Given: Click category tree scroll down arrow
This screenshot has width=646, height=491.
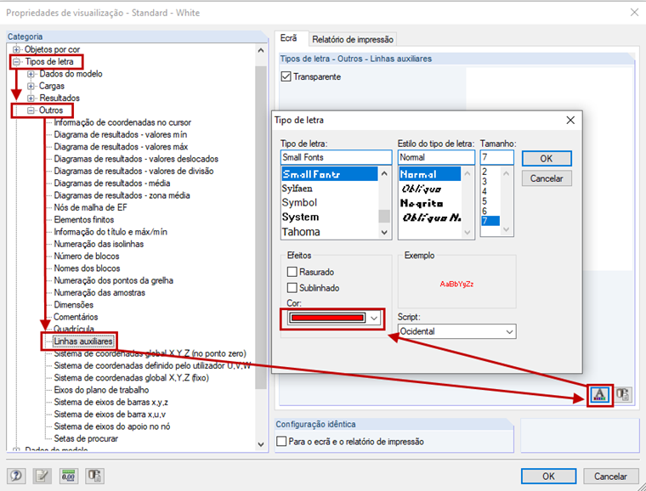Looking at the screenshot, I should 260,444.
